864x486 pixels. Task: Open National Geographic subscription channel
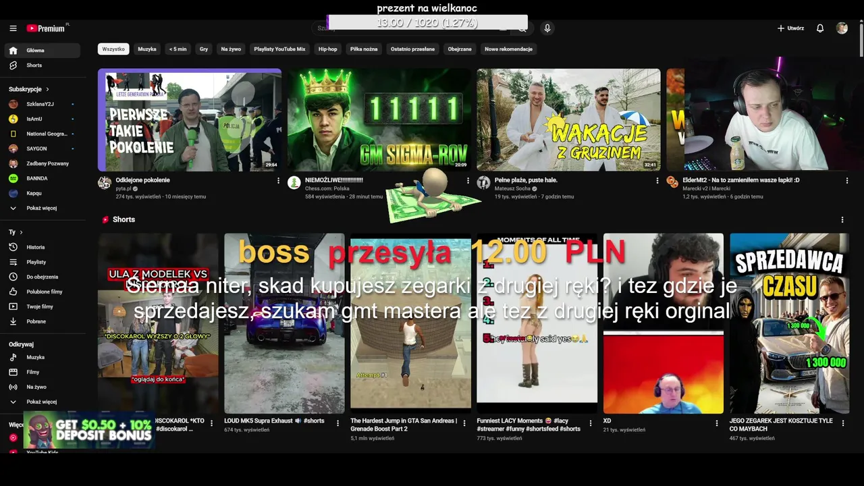43,134
